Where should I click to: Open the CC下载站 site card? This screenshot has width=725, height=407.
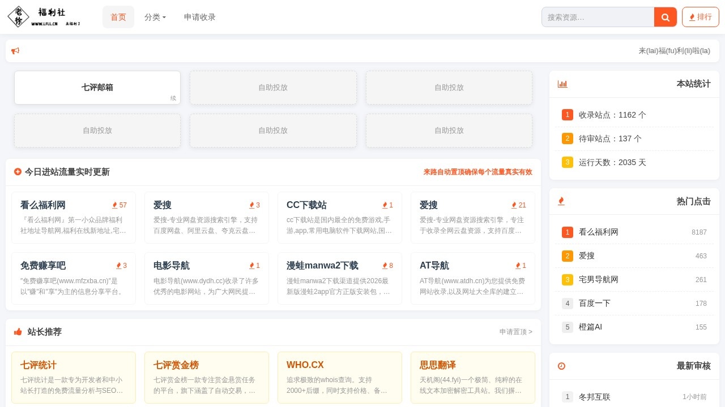[x=340, y=218]
